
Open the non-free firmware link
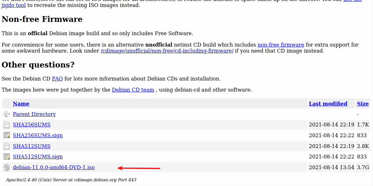pyautogui.click(x=281, y=45)
